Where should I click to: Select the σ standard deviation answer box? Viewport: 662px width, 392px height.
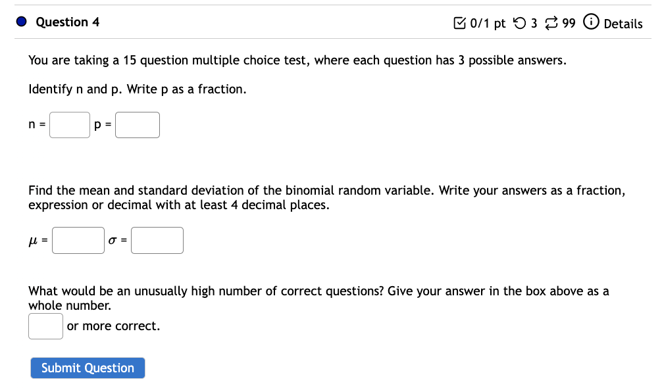[x=157, y=240]
